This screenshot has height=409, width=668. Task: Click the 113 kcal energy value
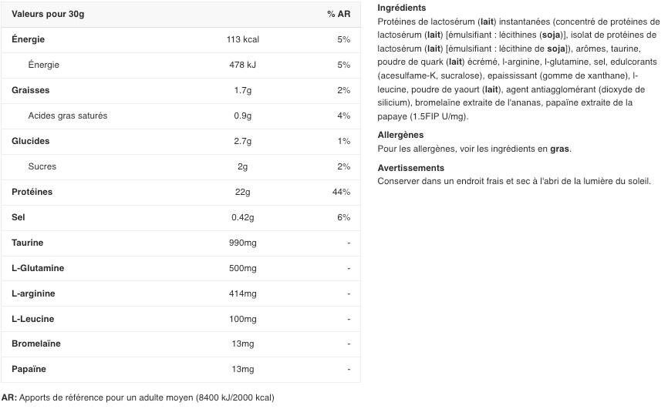(x=242, y=39)
